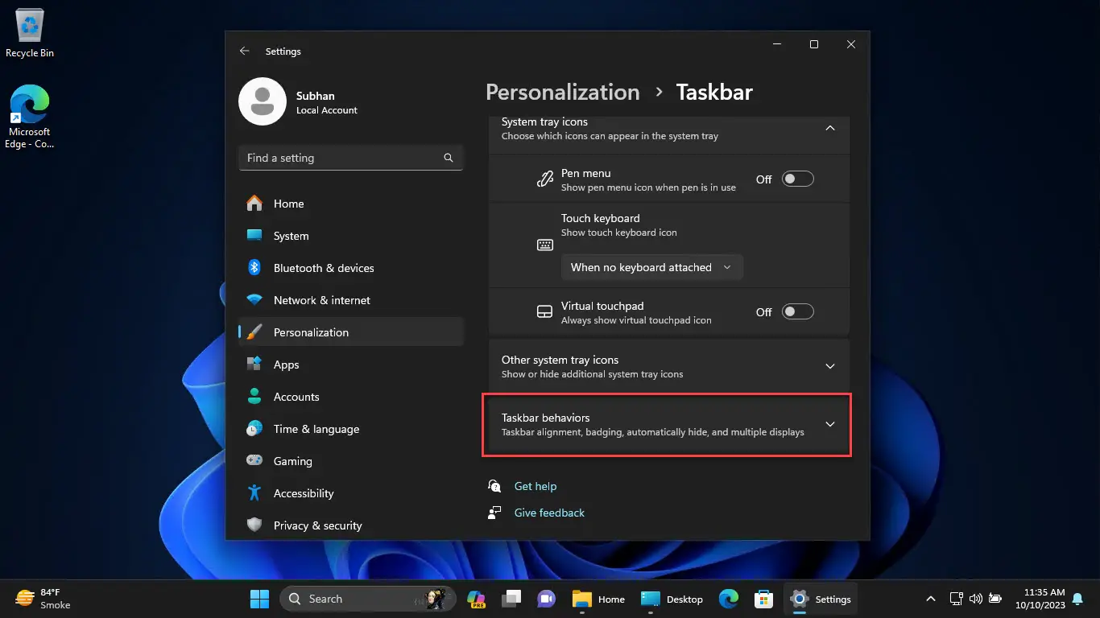Expand Other system tray icons

point(669,366)
